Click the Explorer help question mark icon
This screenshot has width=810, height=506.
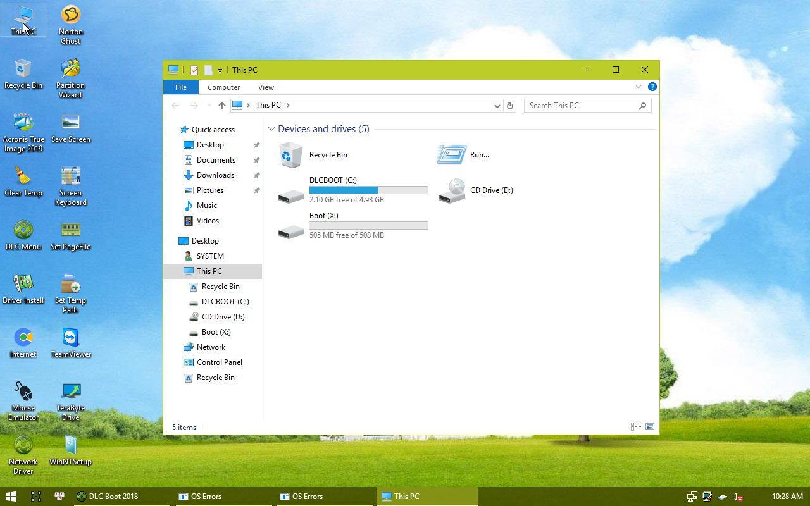tap(652, 87)
